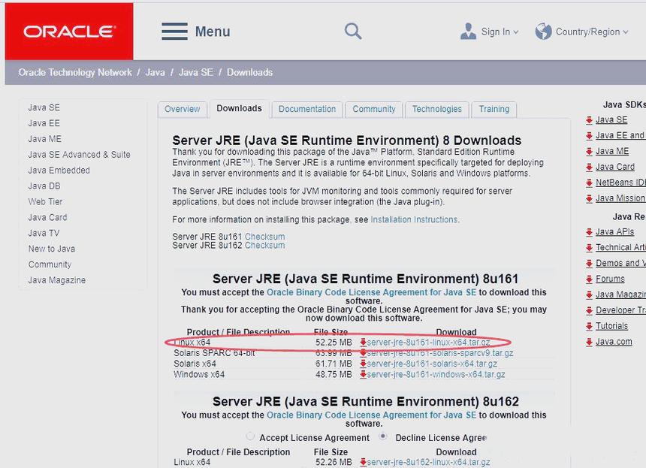646x468 pixels.
Task: Click red arrow icon next to Java.com
Action: [x=589, y=342]
